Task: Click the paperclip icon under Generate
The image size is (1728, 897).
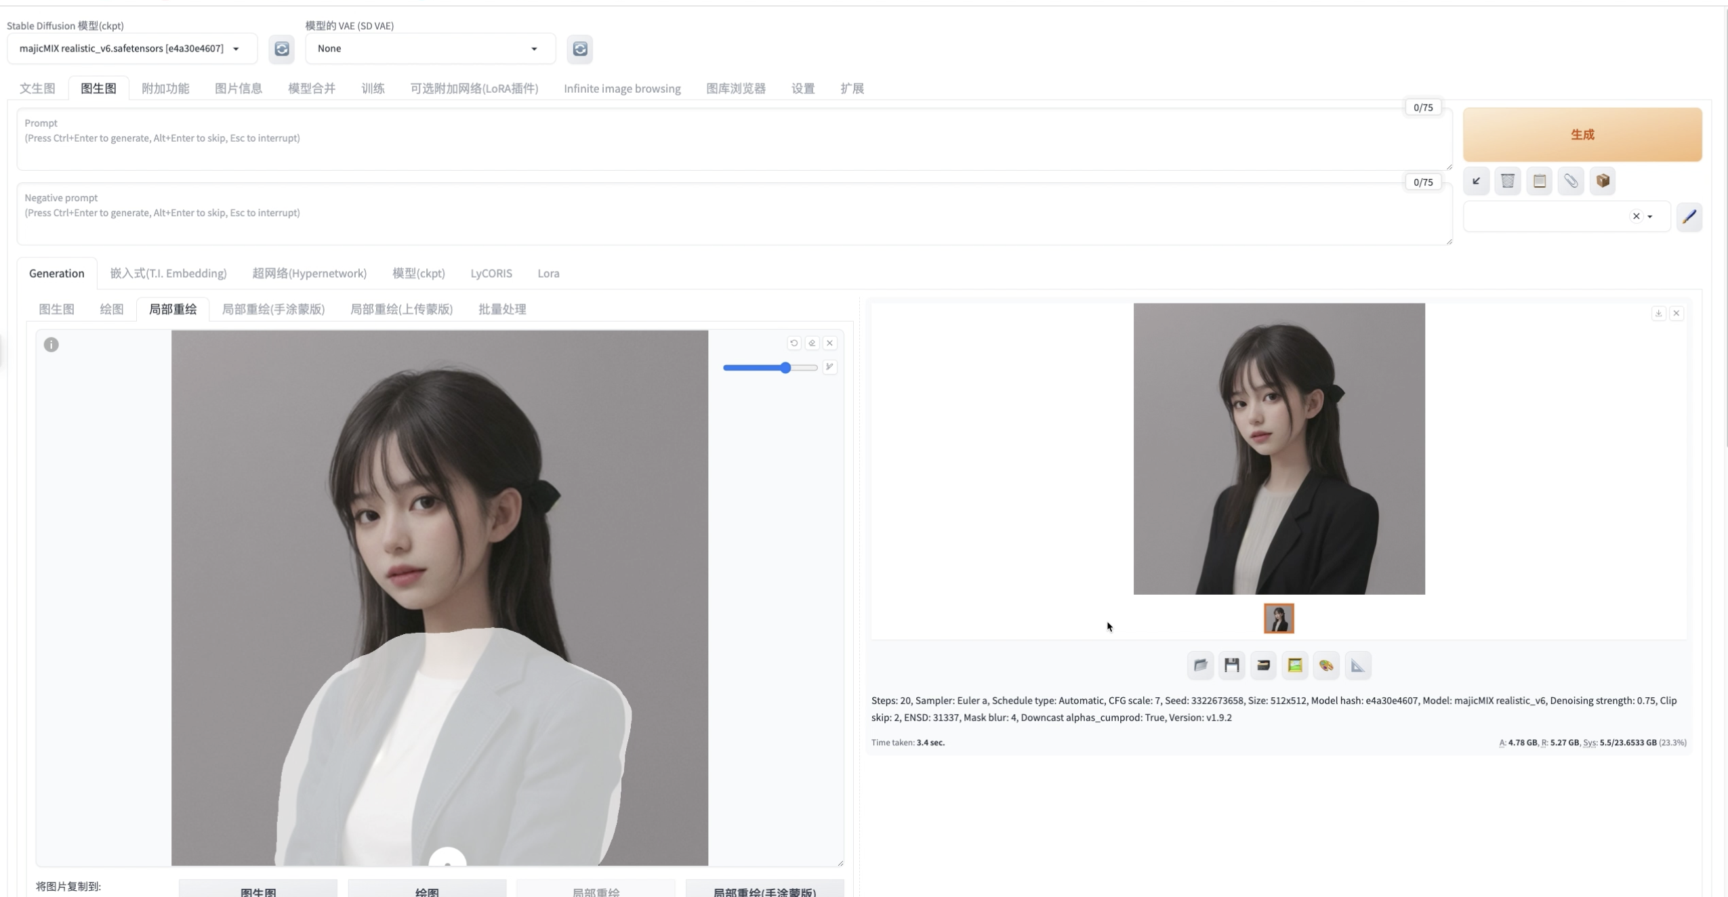Action: pyautogui.click(x=1571, y=181)
